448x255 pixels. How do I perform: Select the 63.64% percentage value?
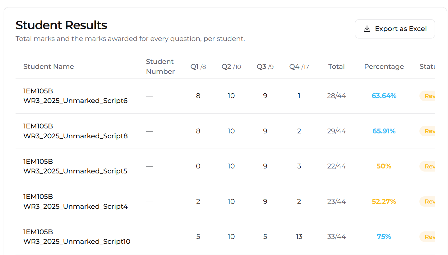click(384, 96)
